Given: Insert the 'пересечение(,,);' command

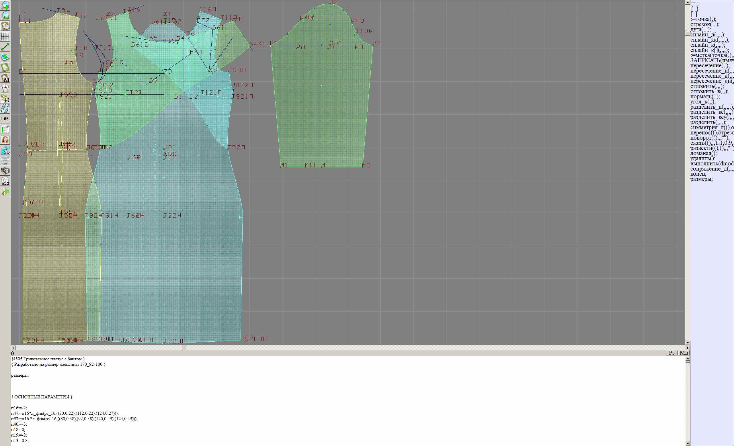Looking at the screenshot, I should coord(710,66).
